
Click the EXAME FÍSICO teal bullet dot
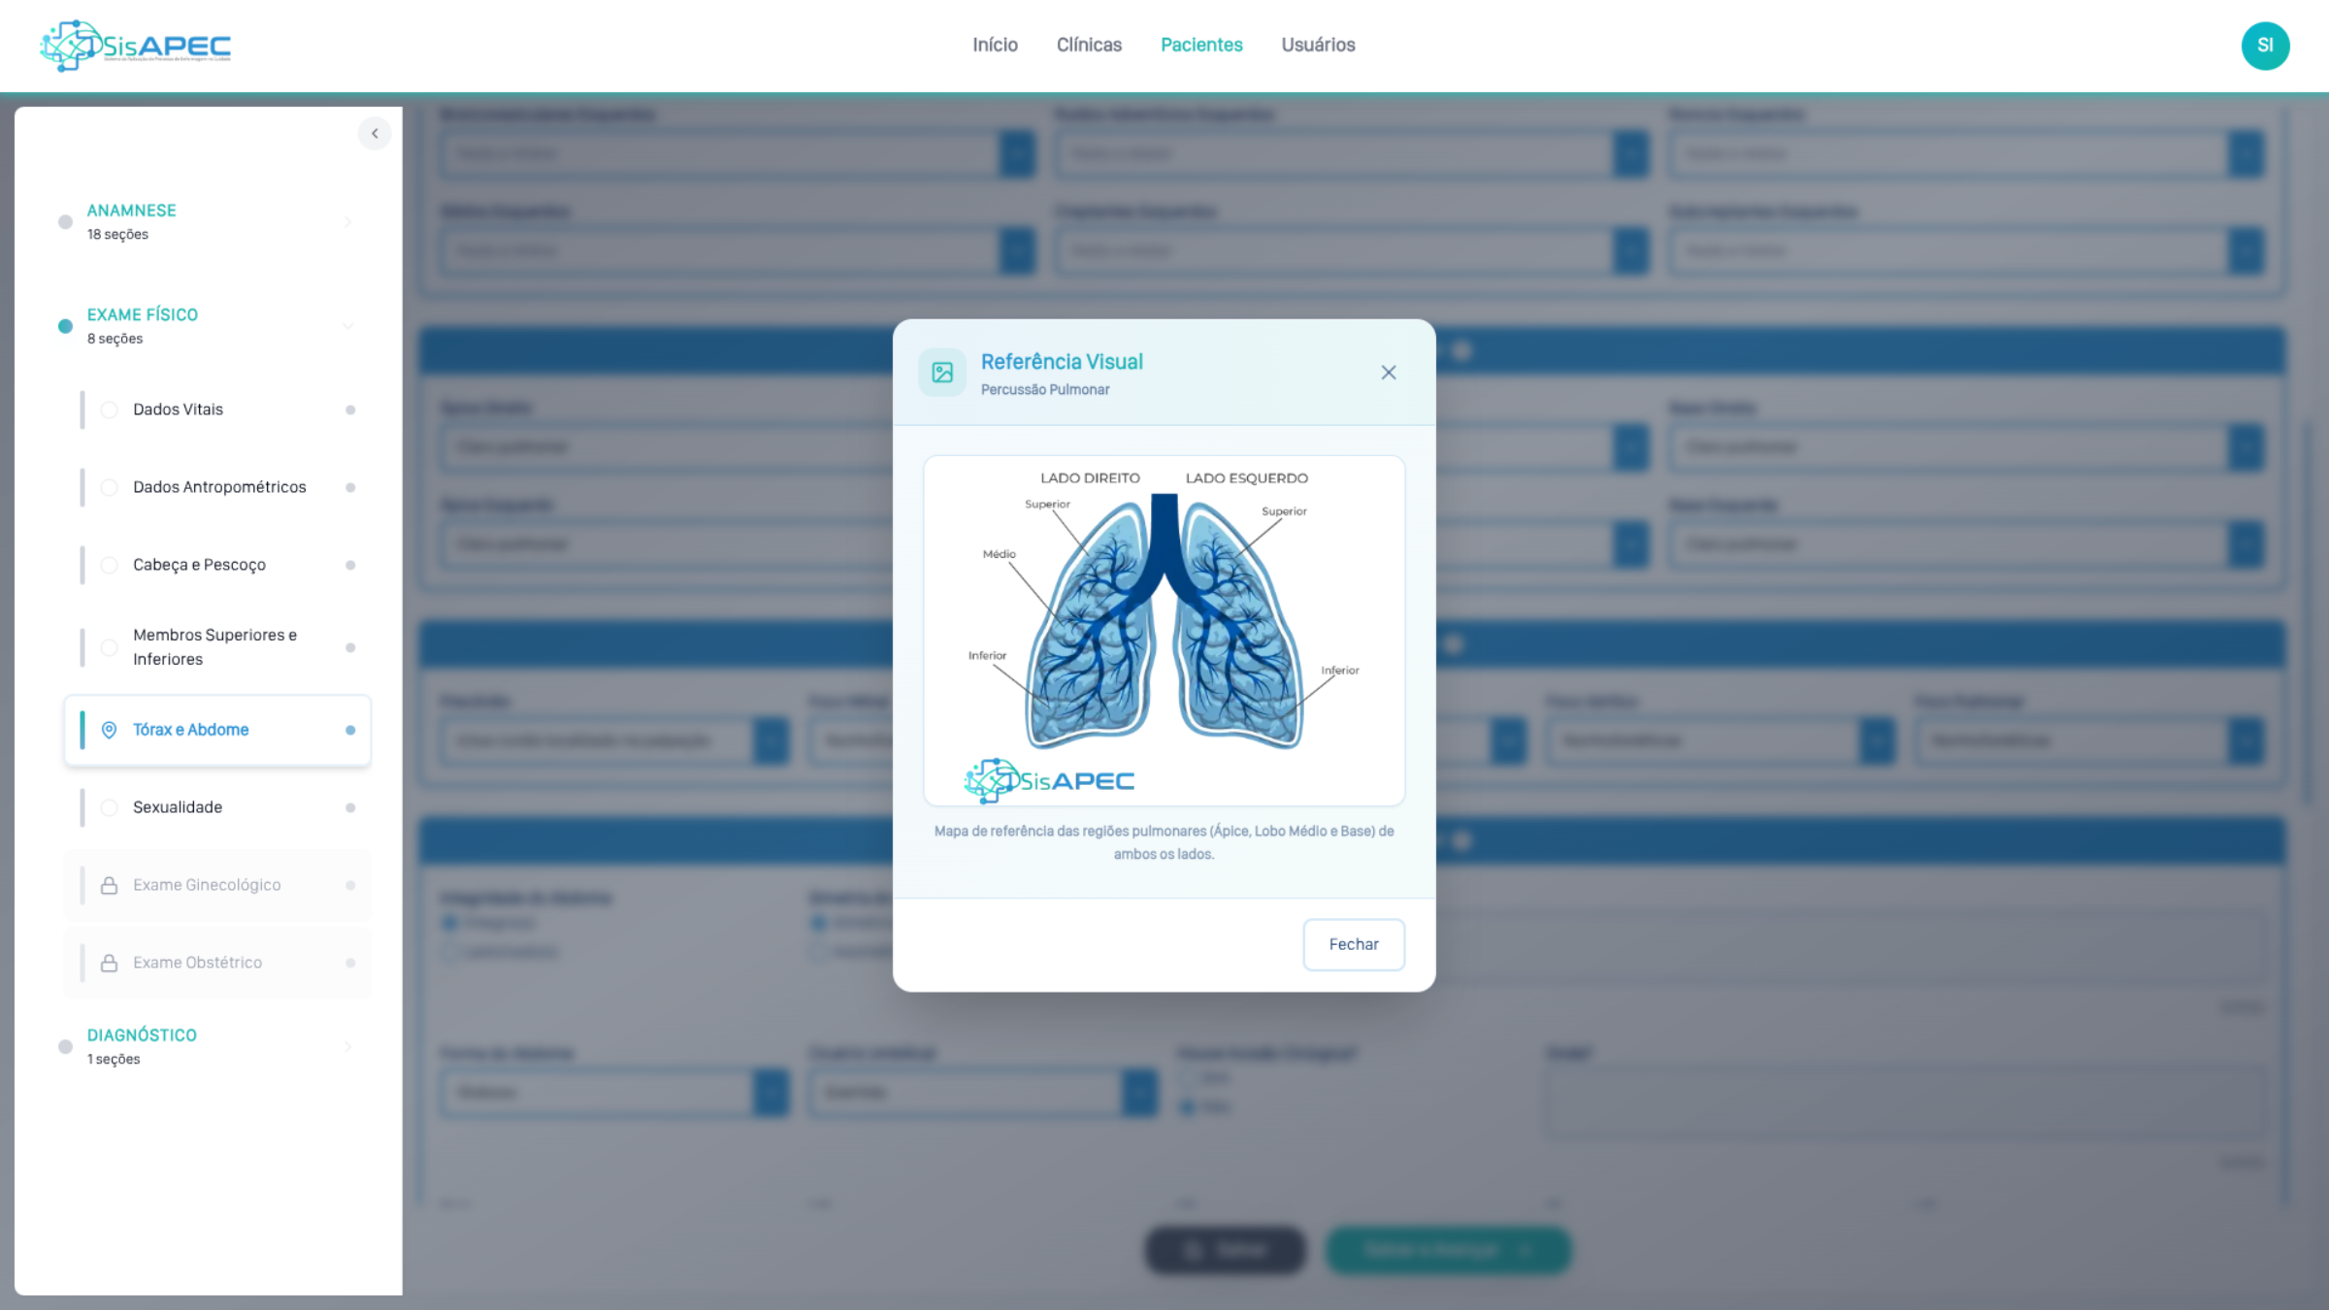pyautogui.click(x=65, y=326)
